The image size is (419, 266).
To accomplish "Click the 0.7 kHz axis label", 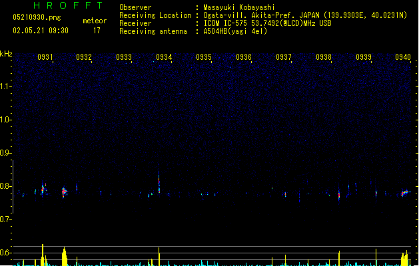I will pos(5,219).
